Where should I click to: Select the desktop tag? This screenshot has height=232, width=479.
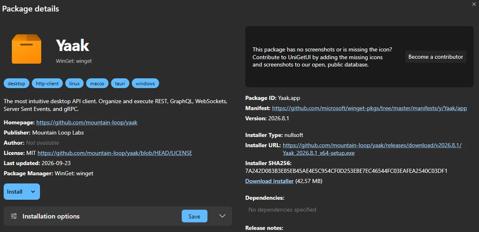[x=16, y=83]
